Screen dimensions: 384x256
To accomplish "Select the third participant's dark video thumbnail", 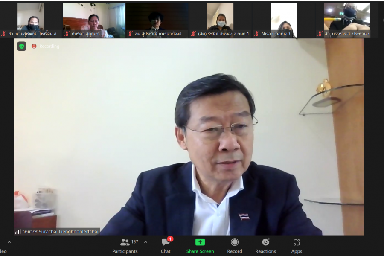I will (157, 17).
